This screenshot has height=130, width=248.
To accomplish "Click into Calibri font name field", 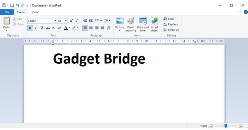I will [40, 21].
